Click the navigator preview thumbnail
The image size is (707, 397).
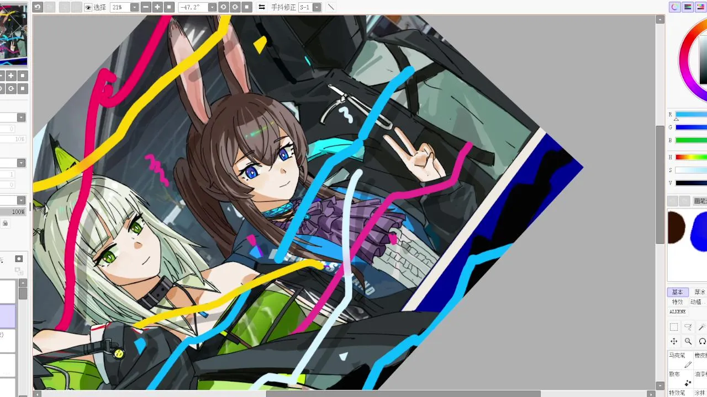(x=13, y=34)
